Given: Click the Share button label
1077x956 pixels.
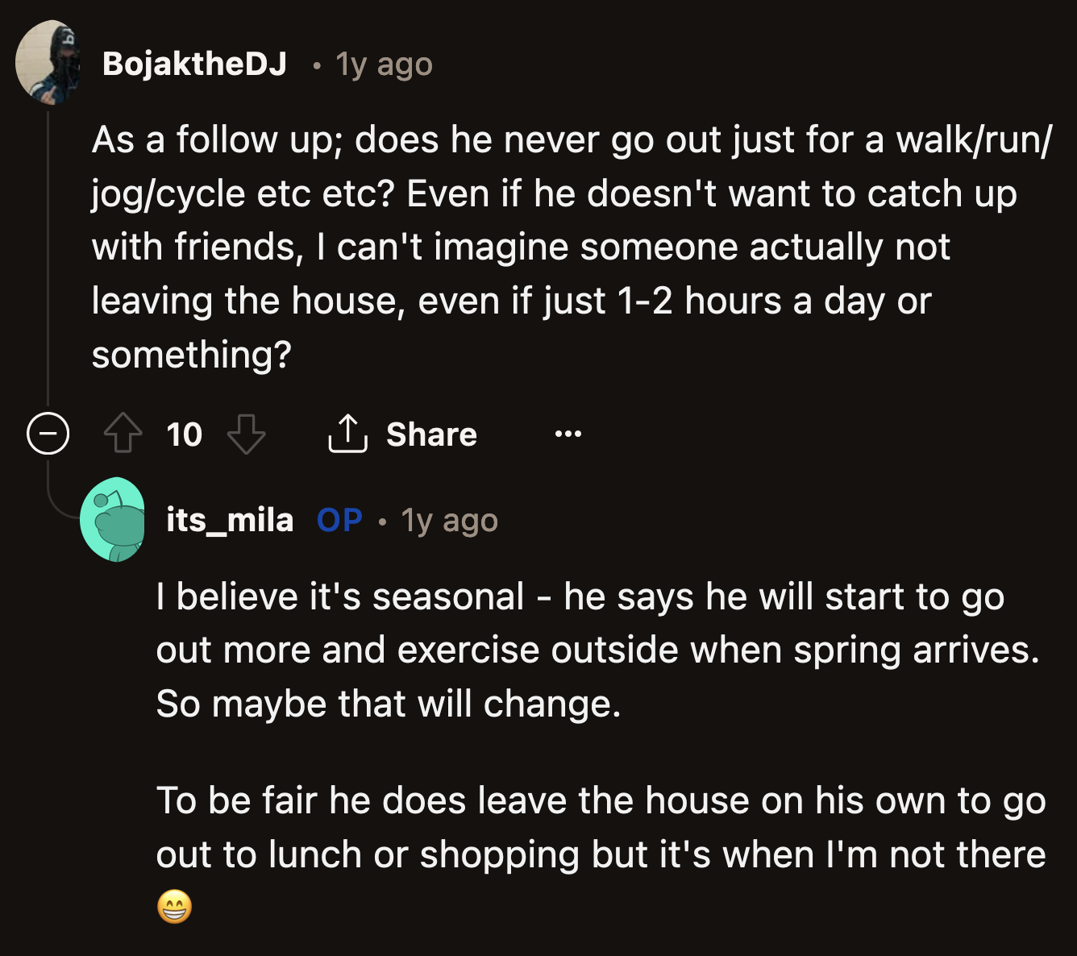Looking at the screenshot, I should click(x=432, y=434).
